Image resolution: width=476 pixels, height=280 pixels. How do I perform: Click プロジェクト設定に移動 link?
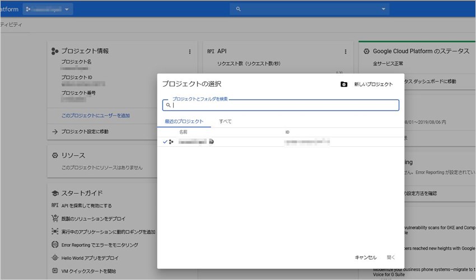[85, 132]
